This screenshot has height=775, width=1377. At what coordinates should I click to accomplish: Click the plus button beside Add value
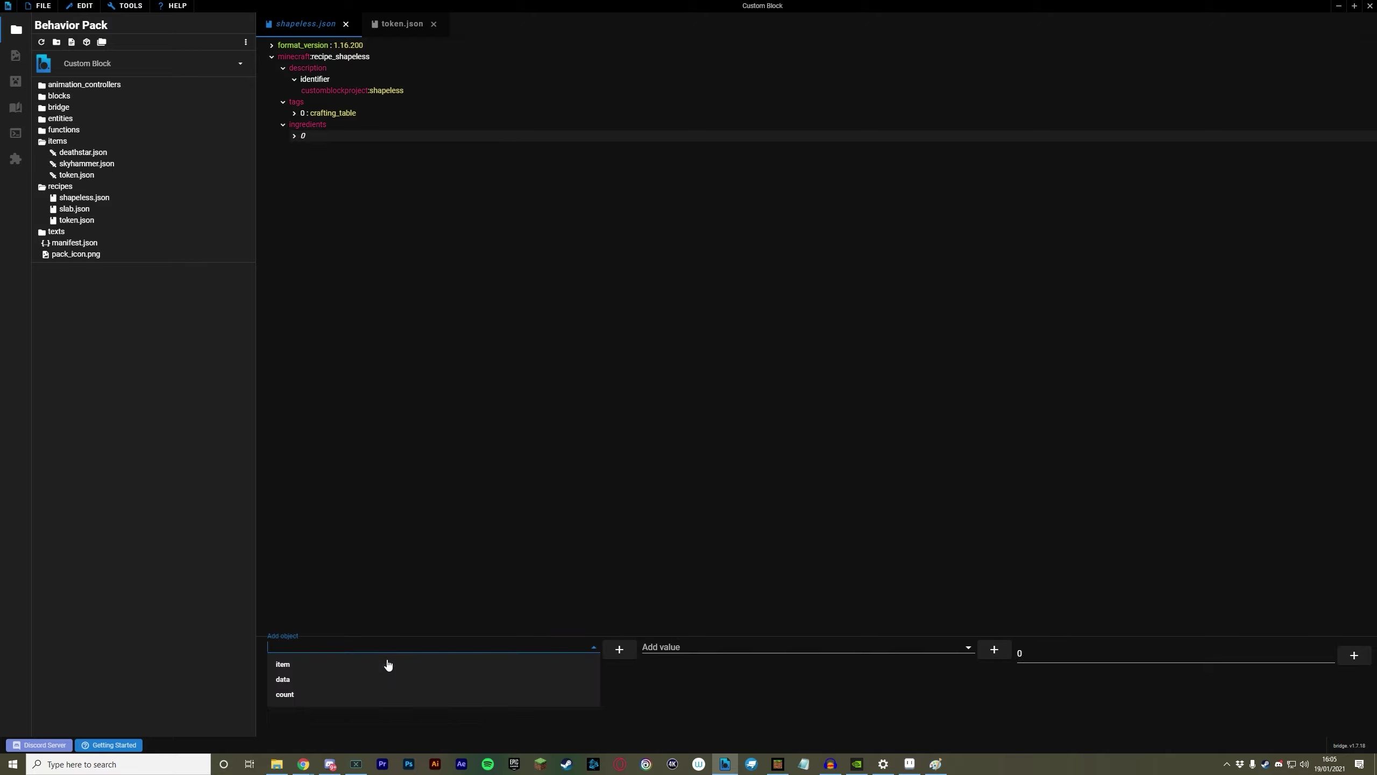point(994,650)
